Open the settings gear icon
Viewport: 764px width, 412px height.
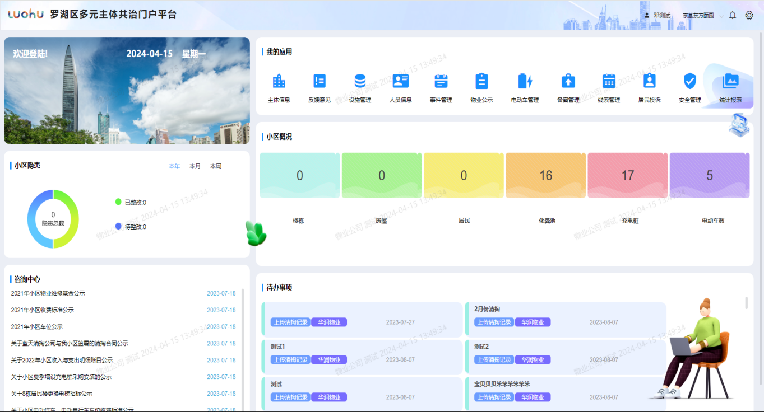[x=749, y=16]
